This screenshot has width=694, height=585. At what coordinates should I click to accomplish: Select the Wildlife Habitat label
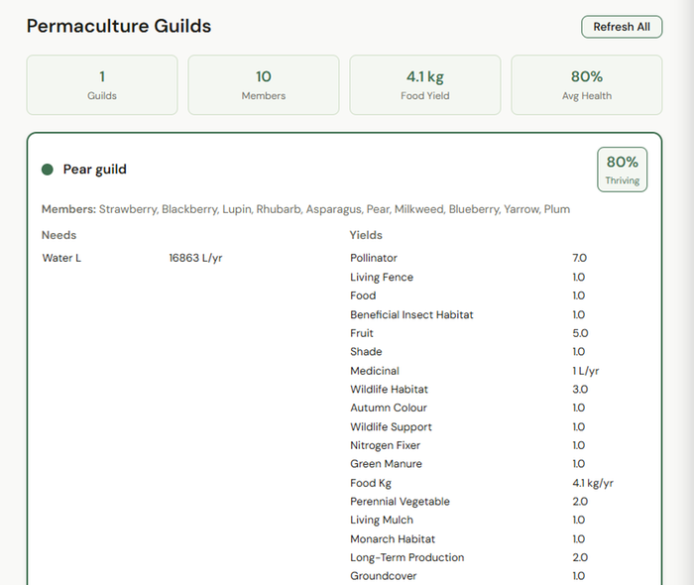click(389, 390)
